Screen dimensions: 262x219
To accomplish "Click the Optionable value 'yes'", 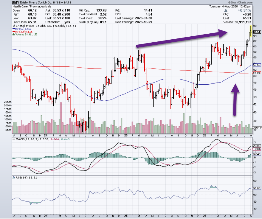I will (67, 22).
